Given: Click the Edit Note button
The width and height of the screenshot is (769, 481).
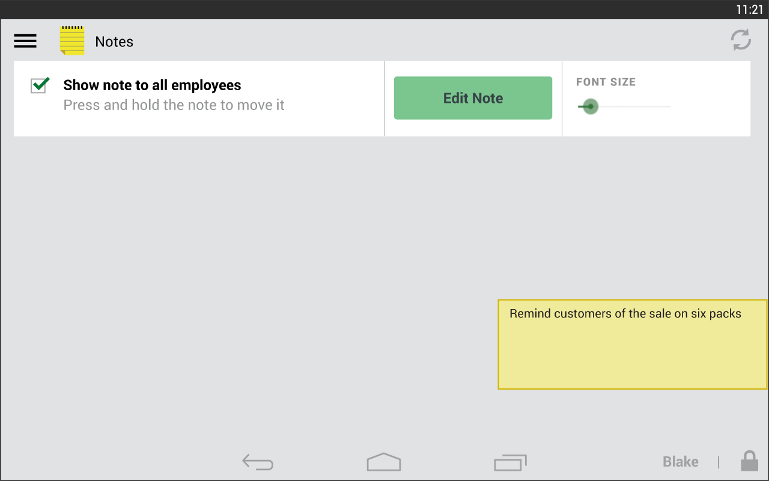Looking at the screenshot, I should click(x=473, y=98).
